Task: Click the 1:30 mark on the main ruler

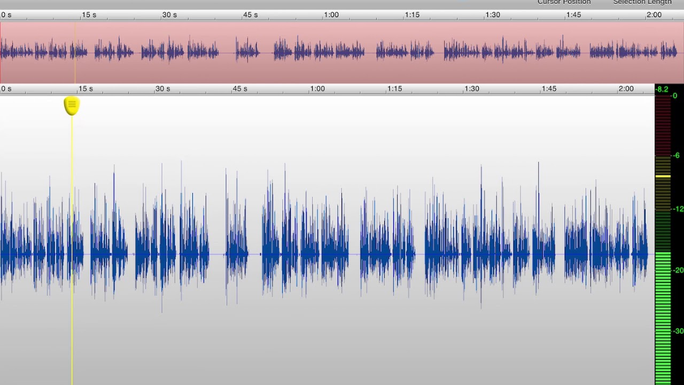Action: (472, 89)
